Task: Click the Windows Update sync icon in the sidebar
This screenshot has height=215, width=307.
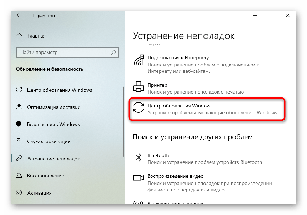Action: tap(19, 90)
